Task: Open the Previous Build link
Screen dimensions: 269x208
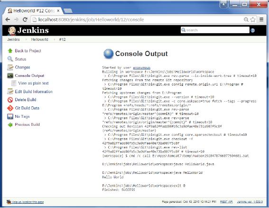Action: (27, 124)
